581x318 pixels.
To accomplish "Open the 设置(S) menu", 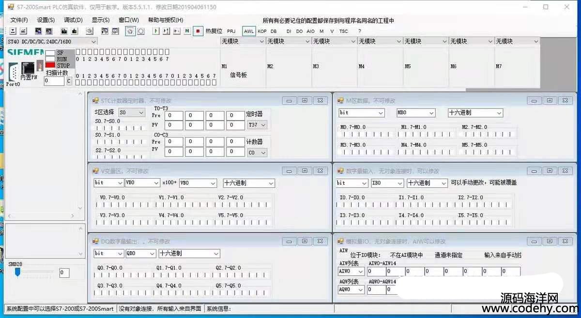I will [x=46, y=20].
